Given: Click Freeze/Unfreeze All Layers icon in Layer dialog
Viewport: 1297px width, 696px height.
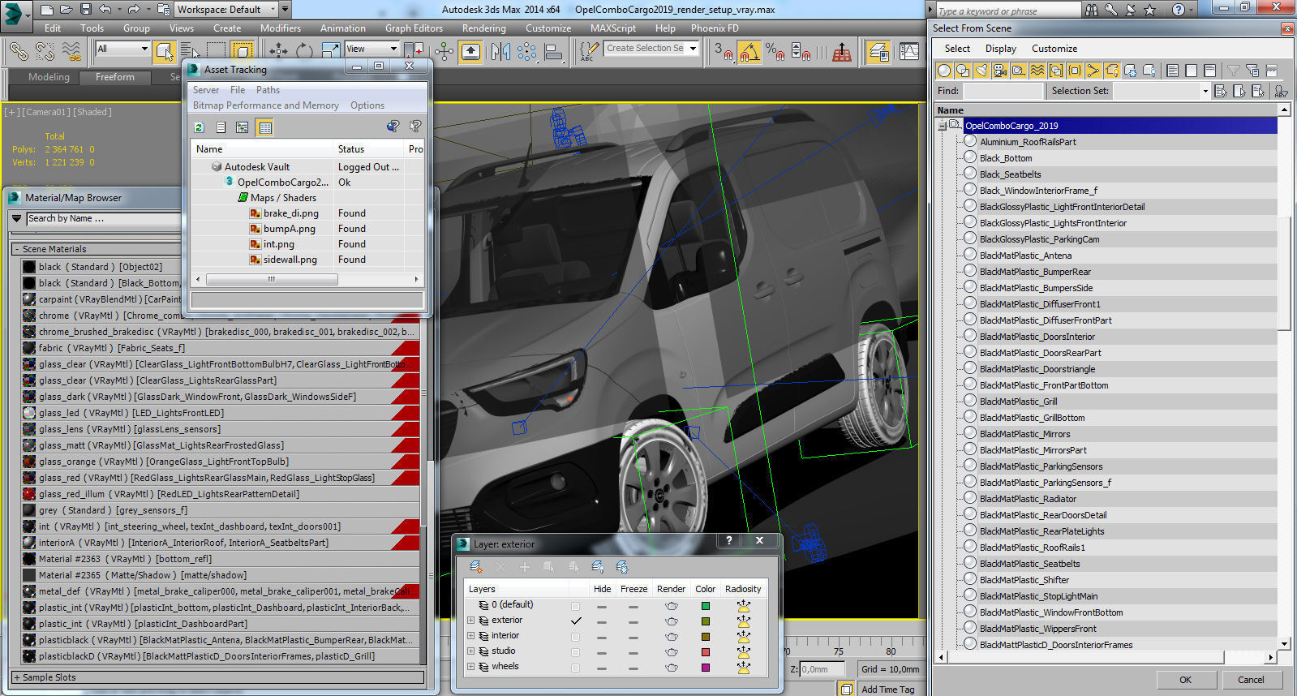Looking at the screenshot, I should point(622,566).
